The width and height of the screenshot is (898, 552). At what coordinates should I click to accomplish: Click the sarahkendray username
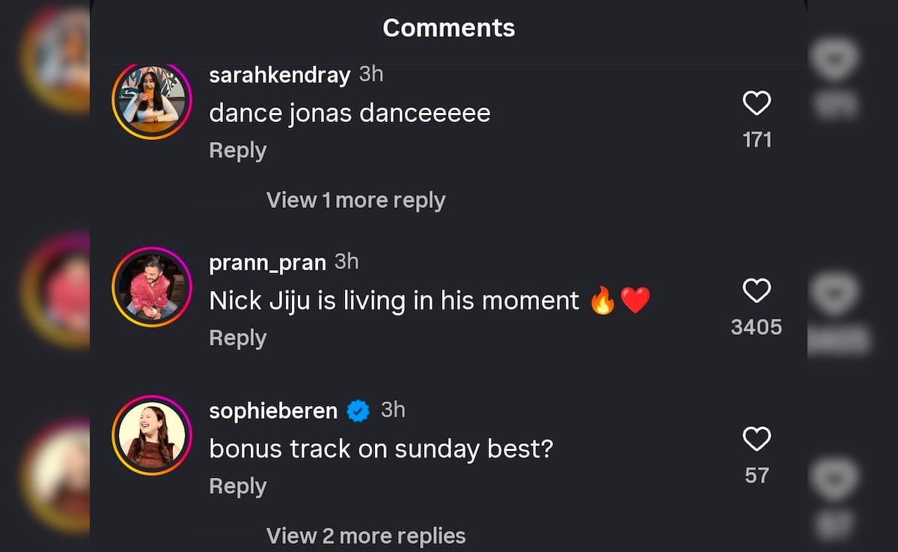(x=279, y=75)
